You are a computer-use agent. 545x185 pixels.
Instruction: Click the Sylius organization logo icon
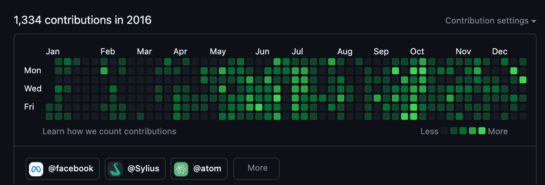(115, 169)
